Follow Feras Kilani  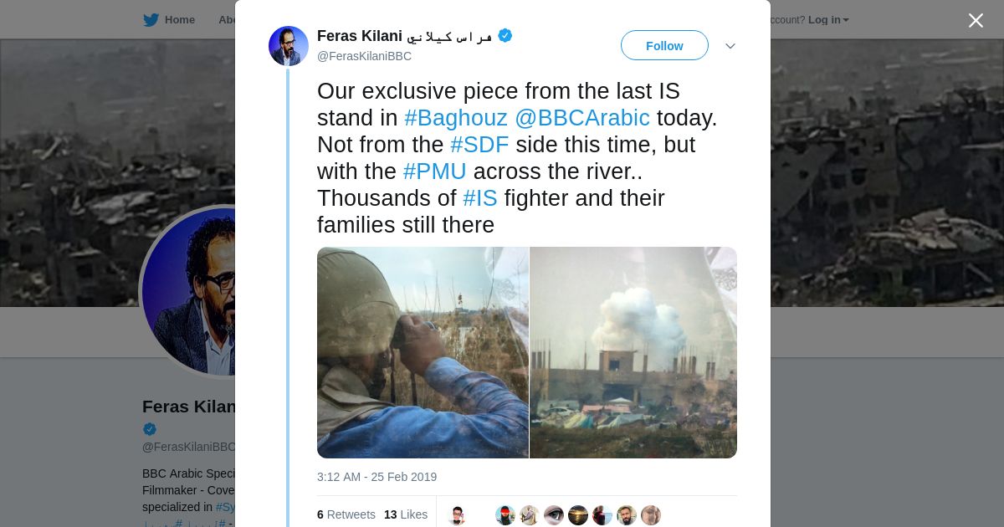(664, 46)
